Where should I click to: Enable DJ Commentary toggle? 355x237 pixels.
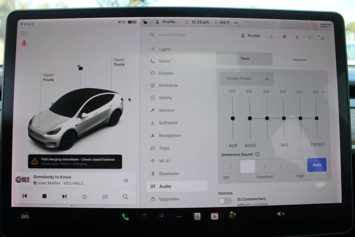[x=225, y=201]
